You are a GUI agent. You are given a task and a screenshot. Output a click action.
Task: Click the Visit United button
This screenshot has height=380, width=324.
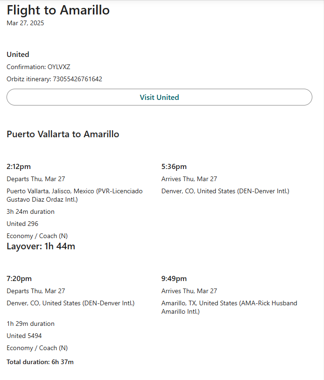pyautogui.click(x=159, y=97)
